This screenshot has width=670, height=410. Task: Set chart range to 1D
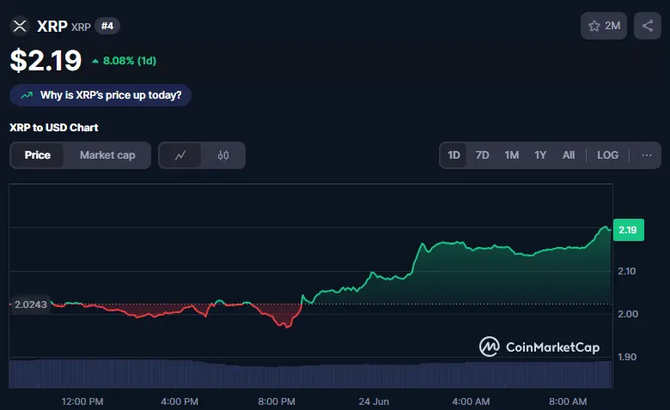click(454, 155)
